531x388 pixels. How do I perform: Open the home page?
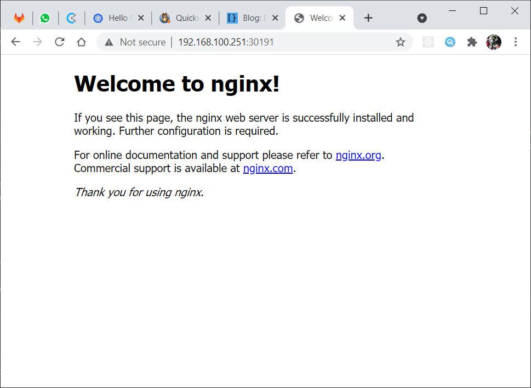81,42
